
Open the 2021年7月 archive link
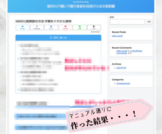121,68
